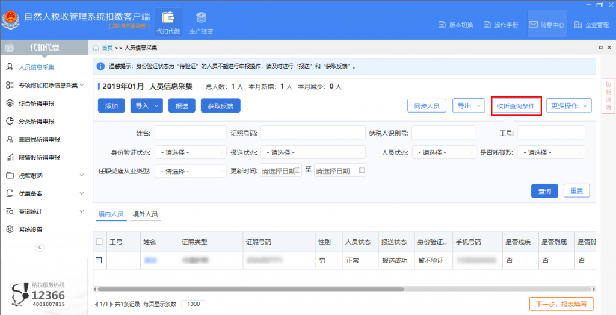Viewport: 616px width, 315px height.
Task: Open the 生产经营 coins icon
Action: 201,17
